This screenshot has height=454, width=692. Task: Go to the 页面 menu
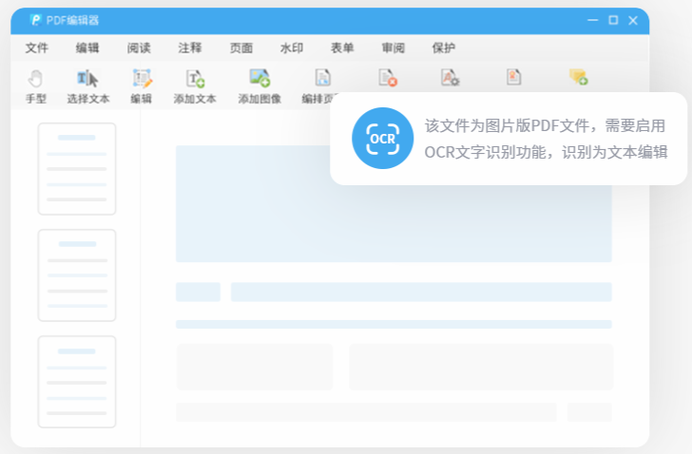tap(241, 48)
